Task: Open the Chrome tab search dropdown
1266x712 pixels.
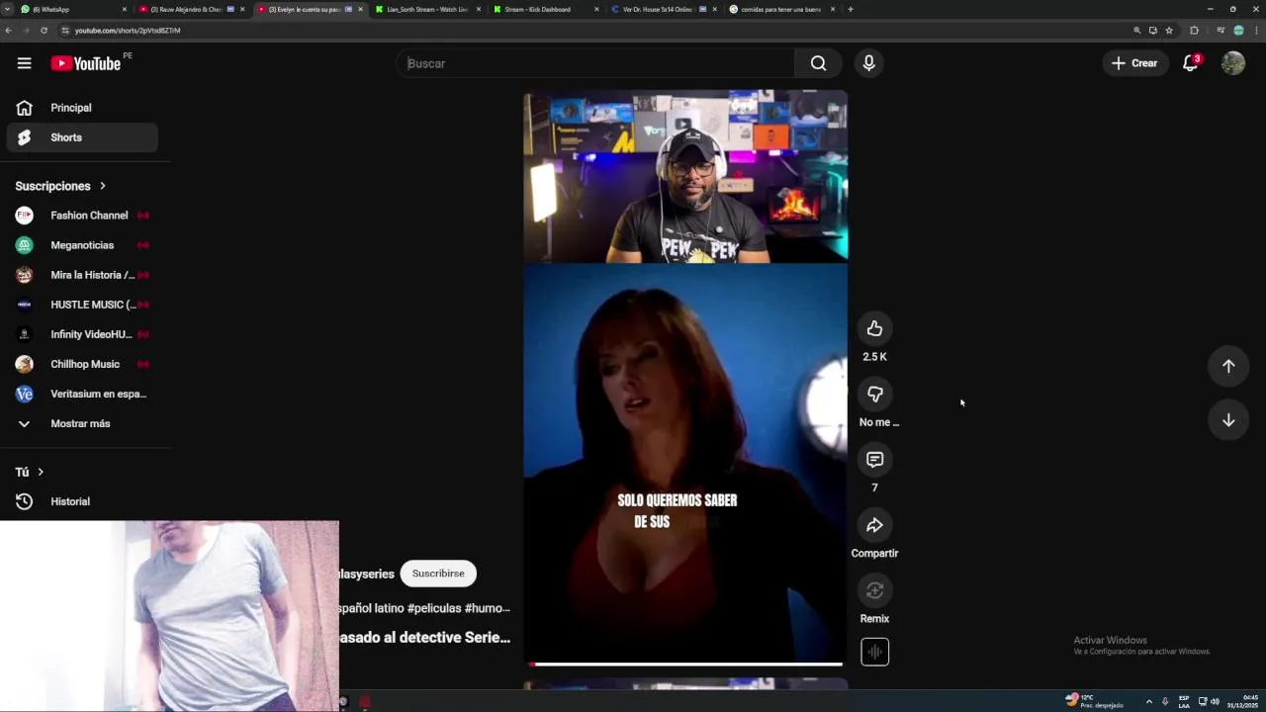Action: 8,9
